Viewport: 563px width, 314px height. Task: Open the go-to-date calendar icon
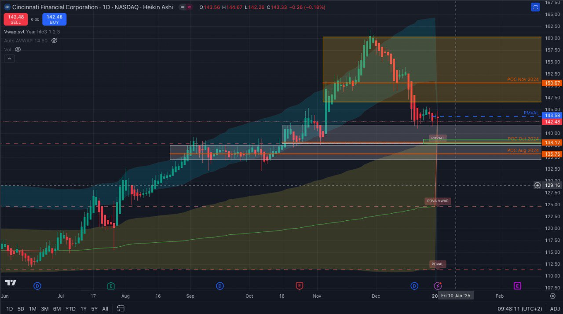click(x=121, y=308)
